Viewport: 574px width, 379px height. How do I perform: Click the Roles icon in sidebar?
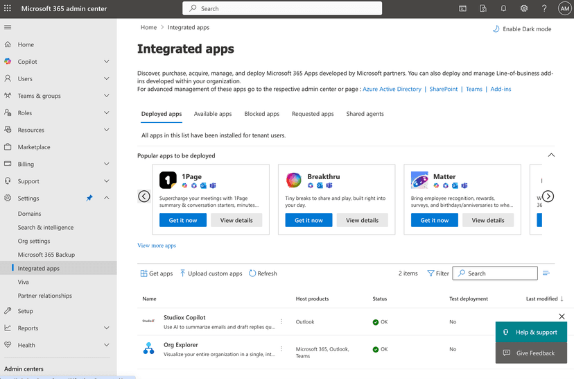8,112
